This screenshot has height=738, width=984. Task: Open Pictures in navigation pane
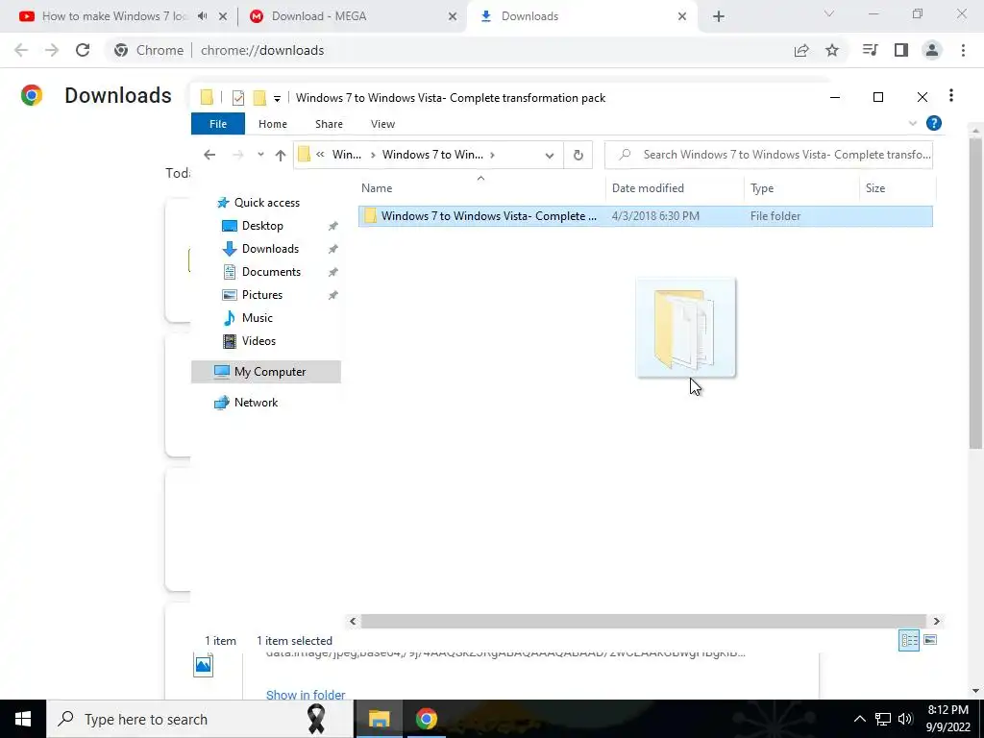pos(261,295)
